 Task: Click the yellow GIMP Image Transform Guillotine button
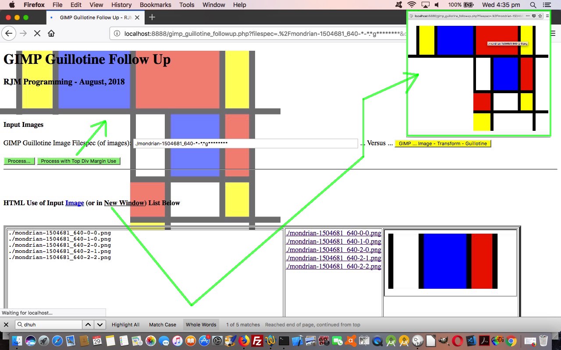(443, 143)
